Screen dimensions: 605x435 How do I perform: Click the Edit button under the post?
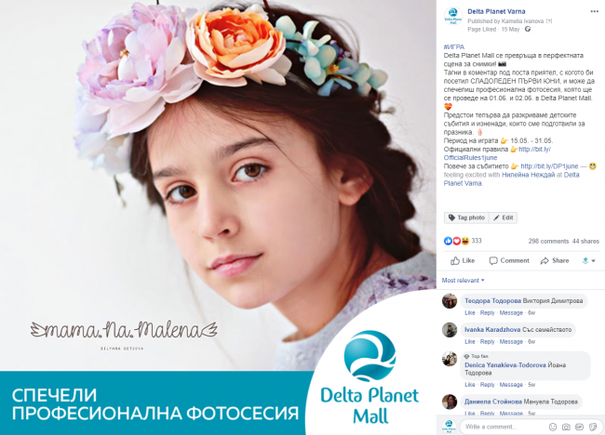pyautogui.click(x=504, y=217)
